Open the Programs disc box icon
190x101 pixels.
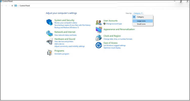point(50,53)
